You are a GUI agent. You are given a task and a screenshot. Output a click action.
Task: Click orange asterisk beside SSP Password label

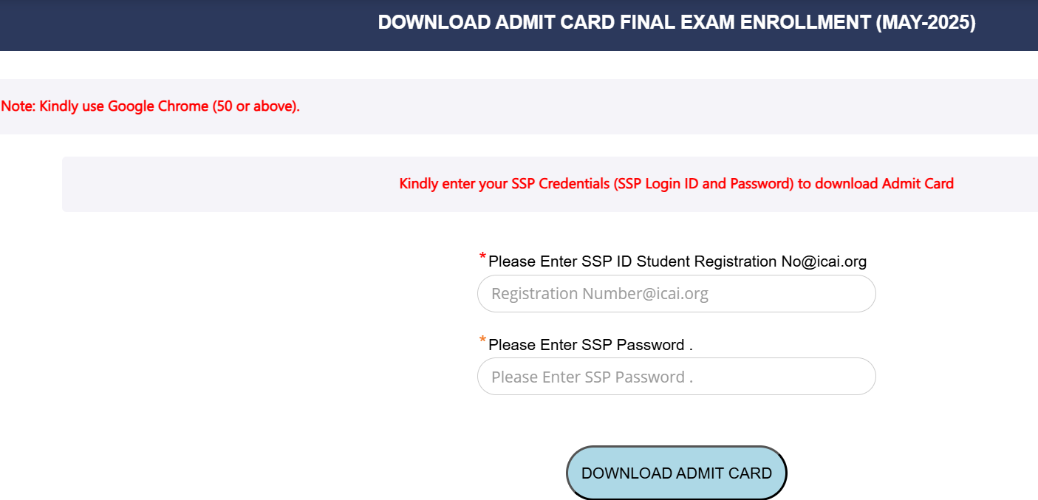tap(482, 340)
